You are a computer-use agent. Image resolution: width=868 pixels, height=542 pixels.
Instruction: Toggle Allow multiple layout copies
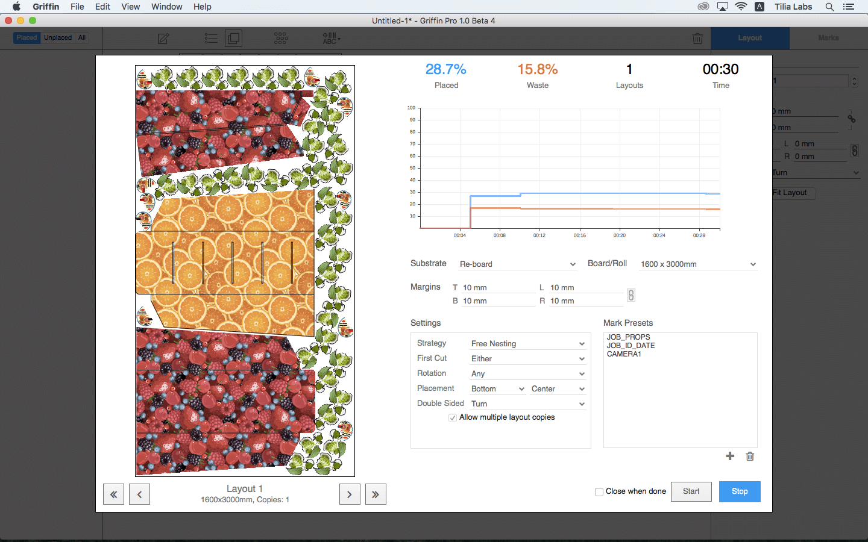click(x=452, y=418)
